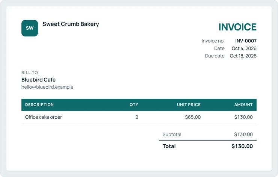Image resolution: width=278 pixels, height=177 pixels.
Task: Click the hello@bluebird.example email address
Action: tap(47, 87)
